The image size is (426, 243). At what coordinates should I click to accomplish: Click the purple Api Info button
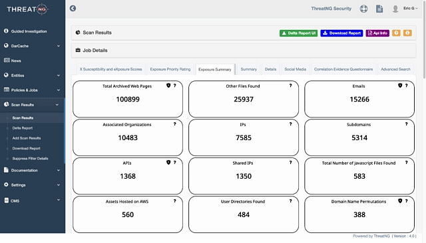[x=377, y=33]
